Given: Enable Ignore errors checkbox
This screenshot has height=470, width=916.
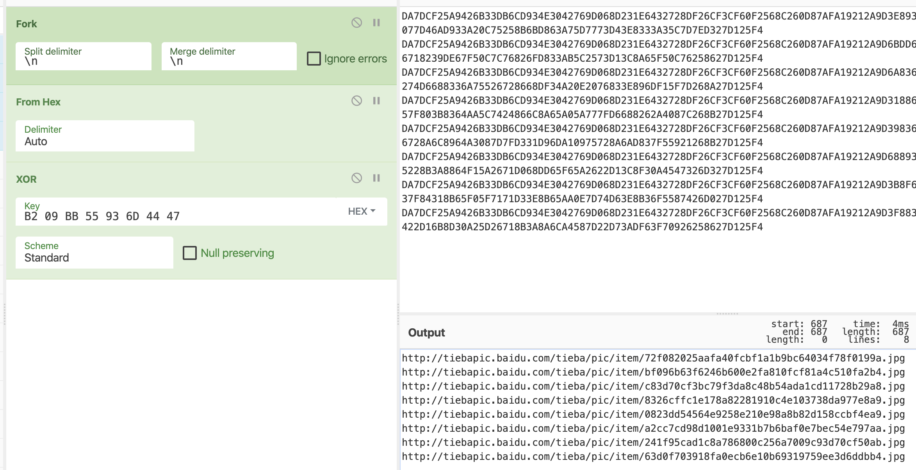Looking at the screenshot, I should (314, 59).
